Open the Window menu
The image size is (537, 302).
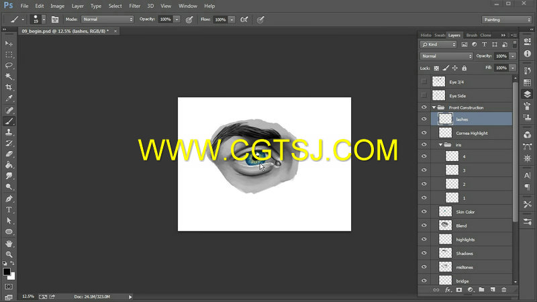(x=188, y=6)
